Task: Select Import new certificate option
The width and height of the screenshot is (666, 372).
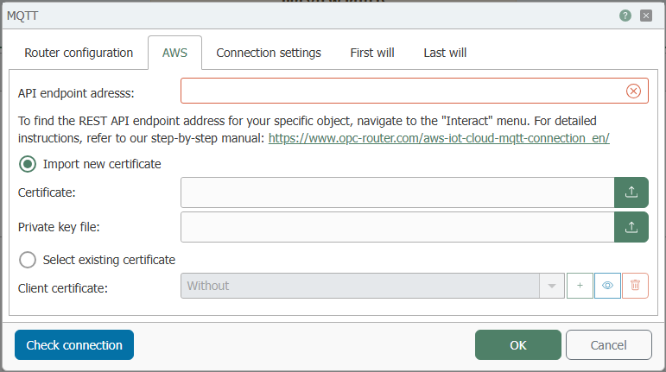Action: coord(28,164)
